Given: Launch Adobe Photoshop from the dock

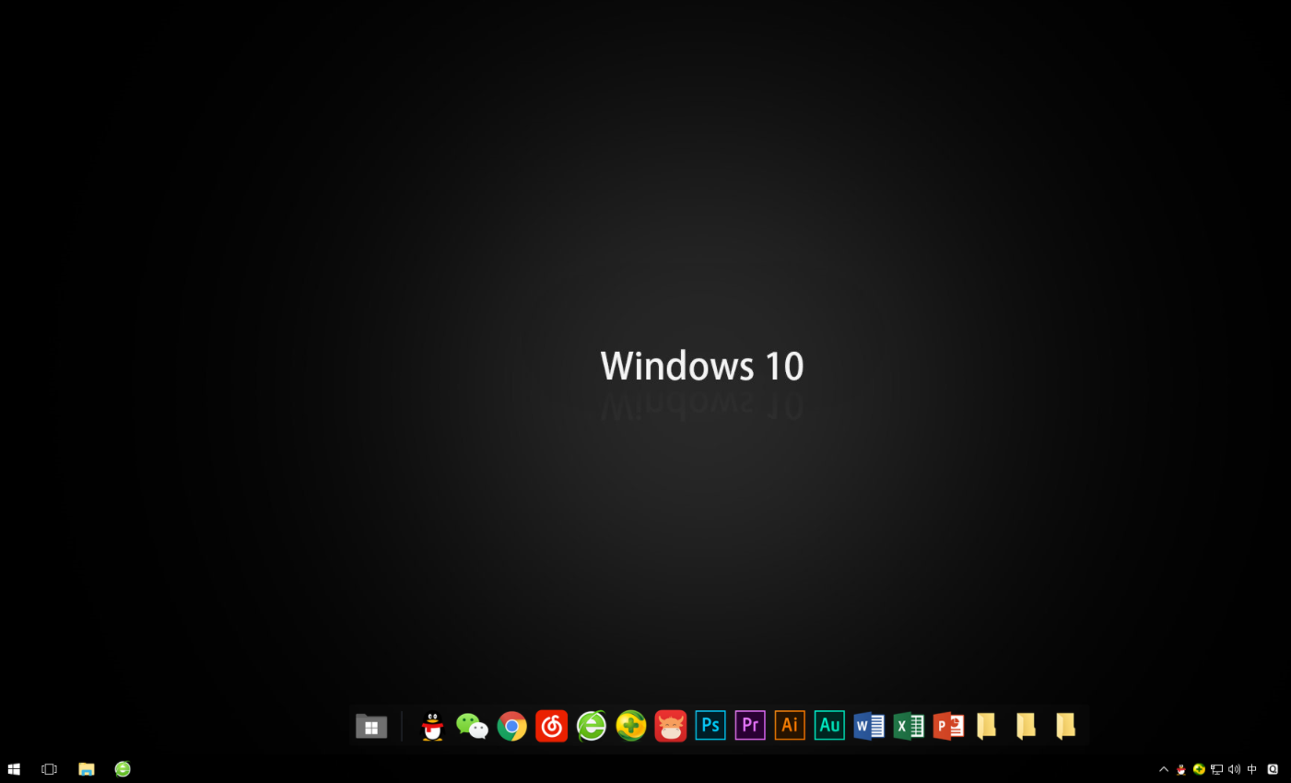Looking at the screenshot, I should coord(710,726).
